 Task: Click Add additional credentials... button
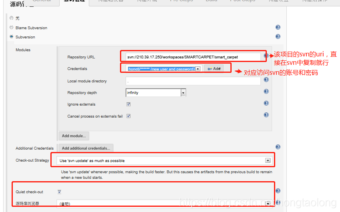point(86,148)
